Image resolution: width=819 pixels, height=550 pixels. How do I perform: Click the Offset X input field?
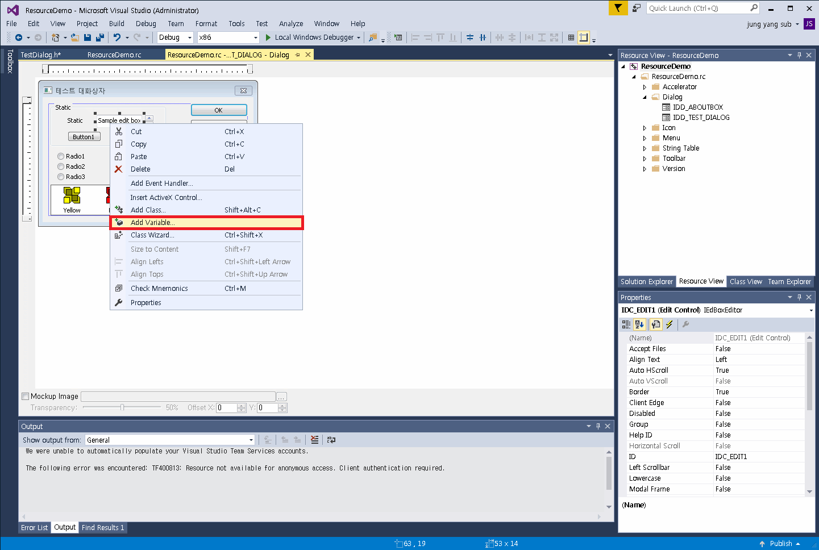click(x=226, y=407)
